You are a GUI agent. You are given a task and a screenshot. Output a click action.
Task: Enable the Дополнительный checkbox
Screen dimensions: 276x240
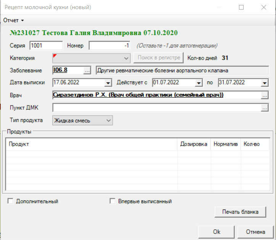10,201
